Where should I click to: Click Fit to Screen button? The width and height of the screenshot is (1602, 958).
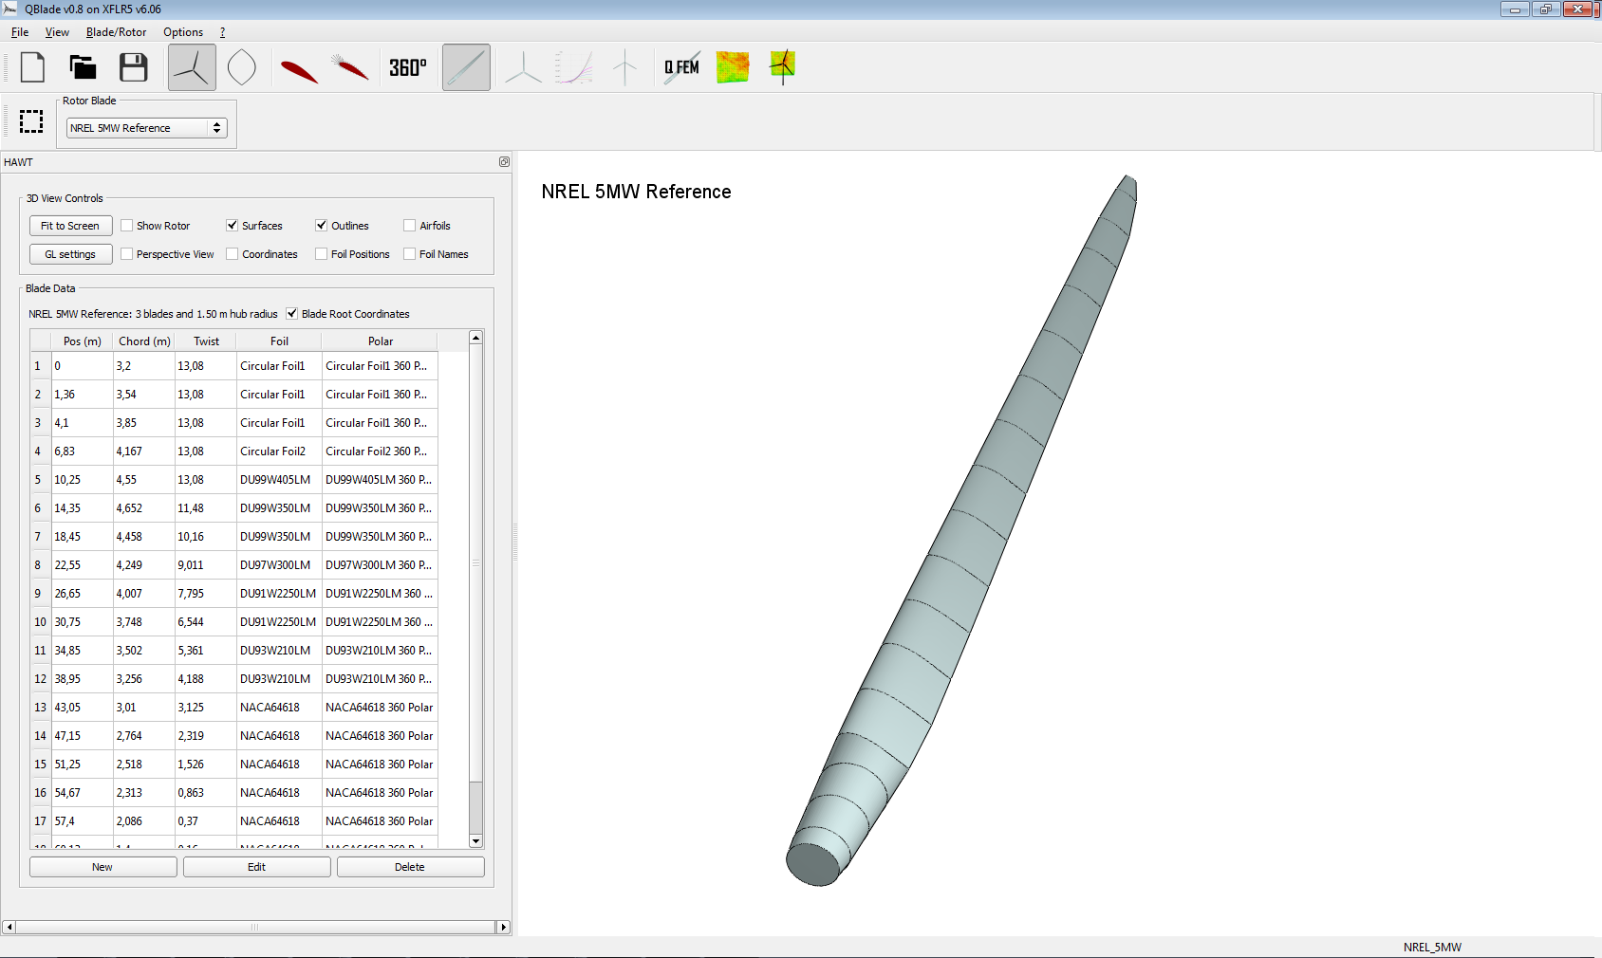(70, 226)
